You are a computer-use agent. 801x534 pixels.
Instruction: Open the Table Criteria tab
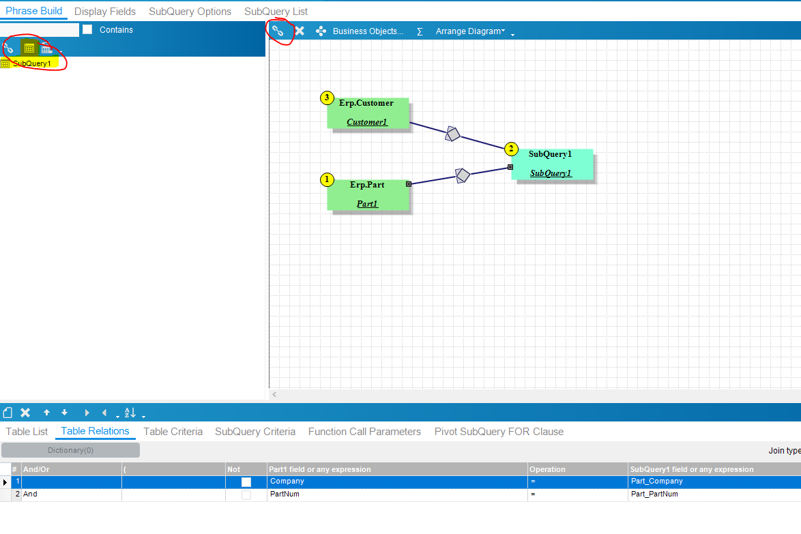[173, 432]
